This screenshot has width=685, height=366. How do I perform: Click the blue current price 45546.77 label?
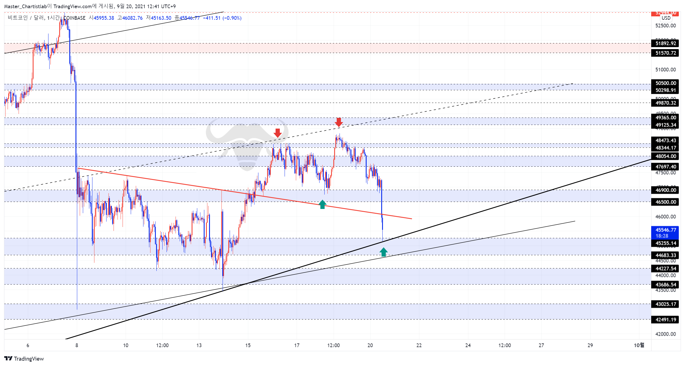click(x=665, y=230)
